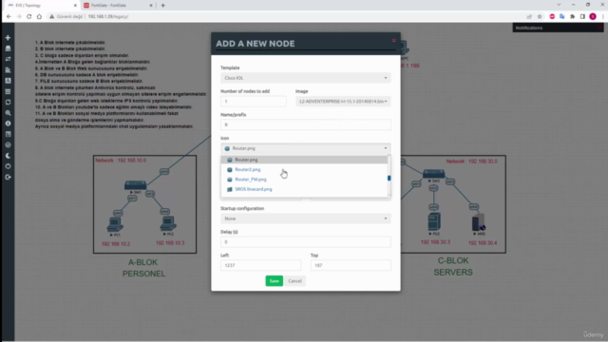
Task: Click the Zoom magnifier sidebar icon
Action: [x=8, y=113]
